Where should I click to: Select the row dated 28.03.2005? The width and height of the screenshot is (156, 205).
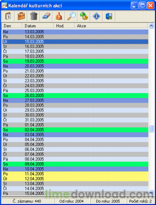75,105
